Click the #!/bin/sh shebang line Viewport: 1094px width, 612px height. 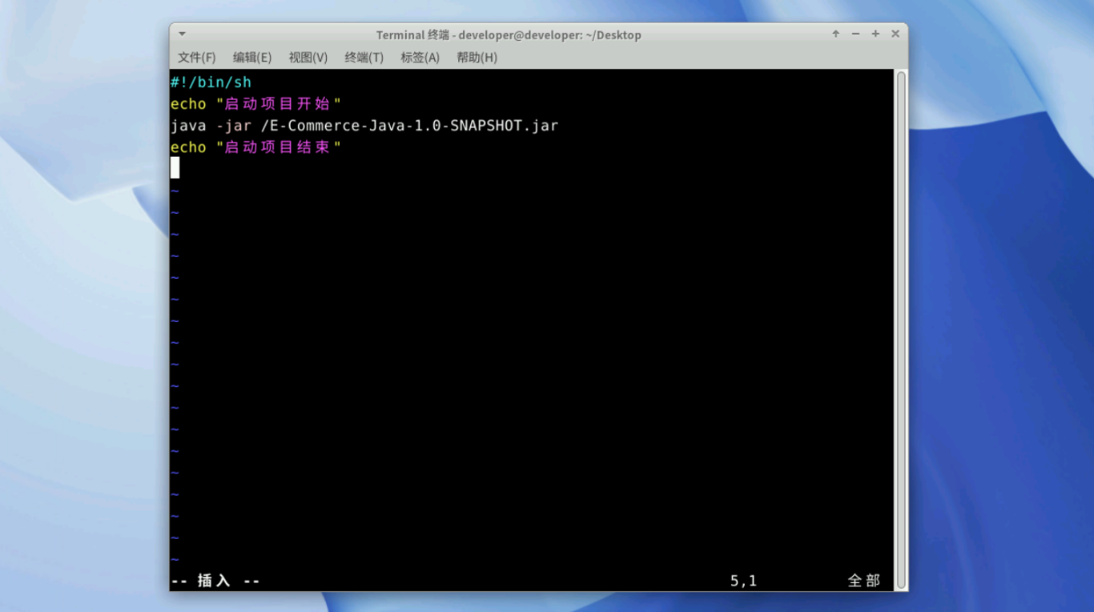coord(211,82)
